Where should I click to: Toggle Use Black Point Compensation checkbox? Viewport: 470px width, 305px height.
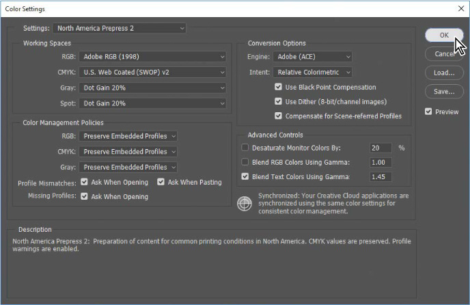point(279,88)
